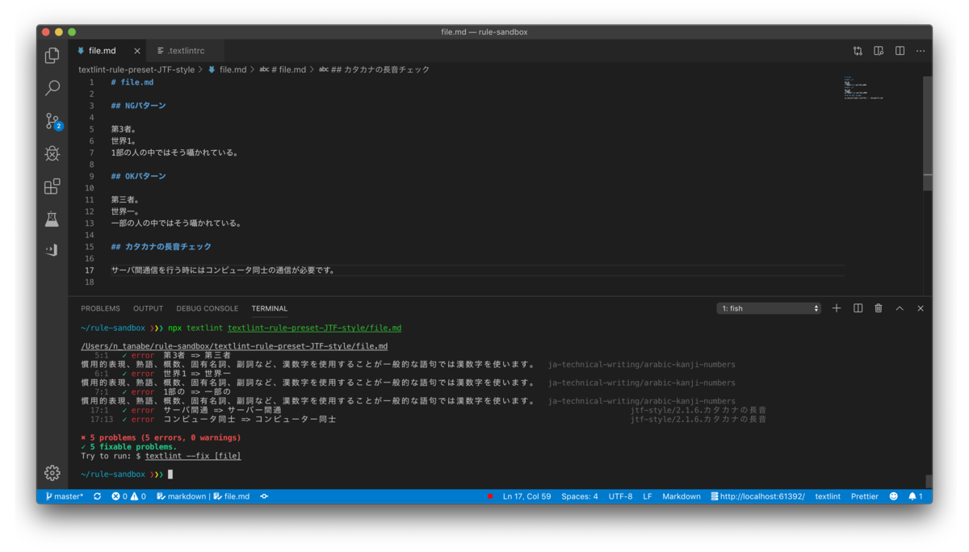The image size is (969, 552).
Task: Open the Test flask icon view
Action: 52,219
